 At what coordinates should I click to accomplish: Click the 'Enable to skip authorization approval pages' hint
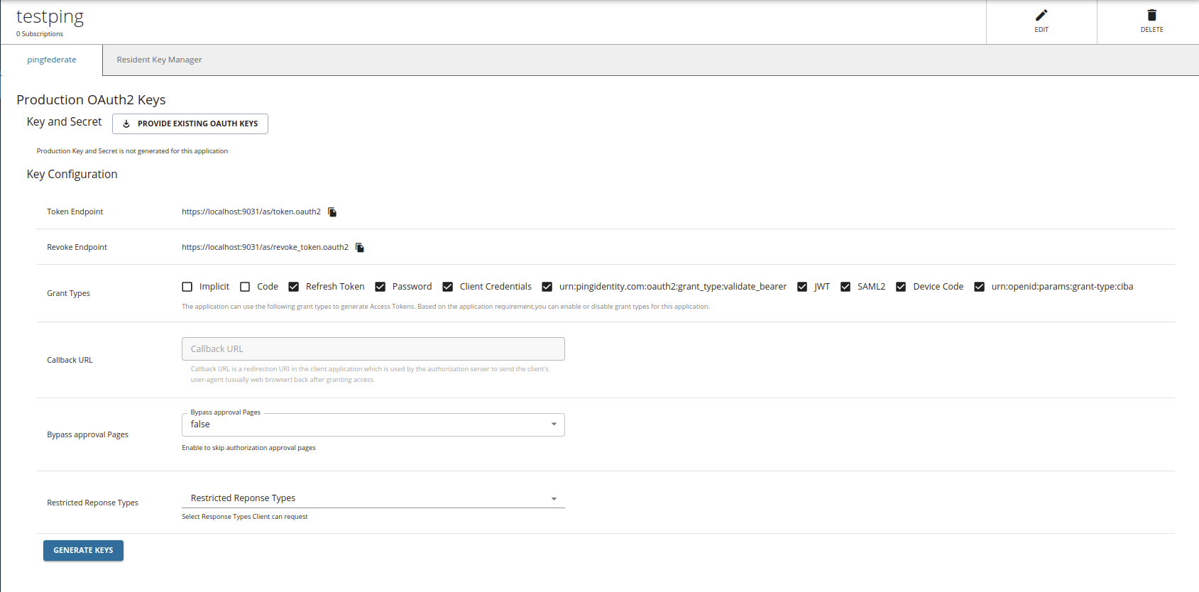coord(248,448)
